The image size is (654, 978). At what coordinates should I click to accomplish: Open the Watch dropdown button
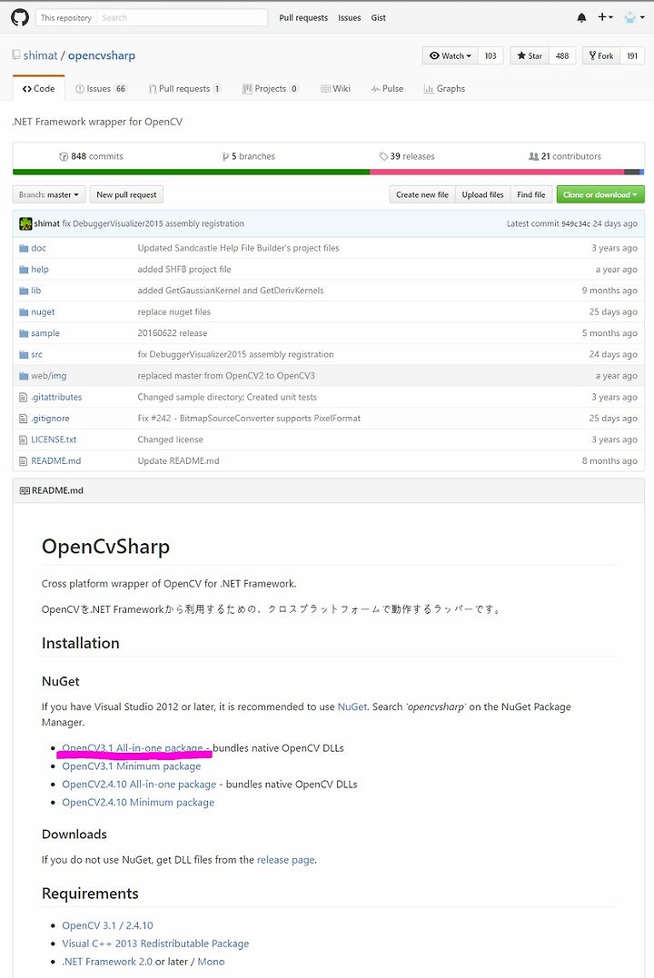point(450,55)
